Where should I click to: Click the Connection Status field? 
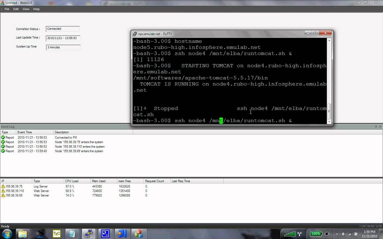(63, 29)
